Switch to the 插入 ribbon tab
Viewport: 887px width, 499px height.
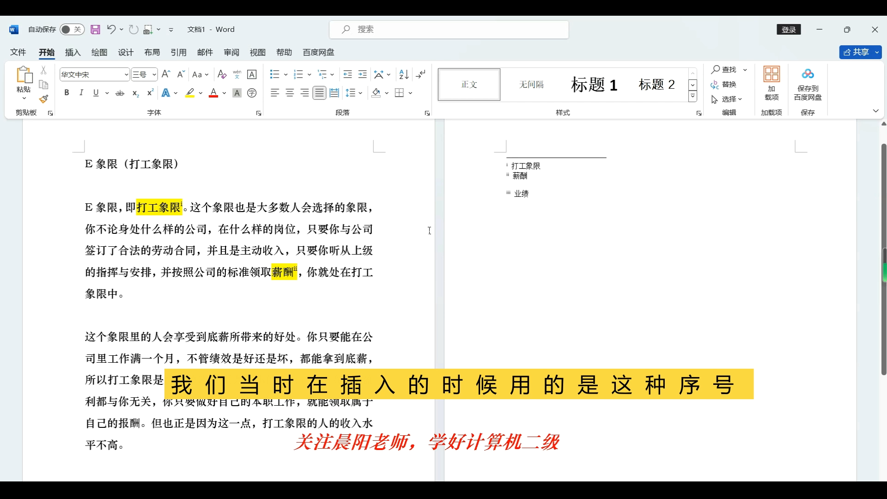(73, 52)
